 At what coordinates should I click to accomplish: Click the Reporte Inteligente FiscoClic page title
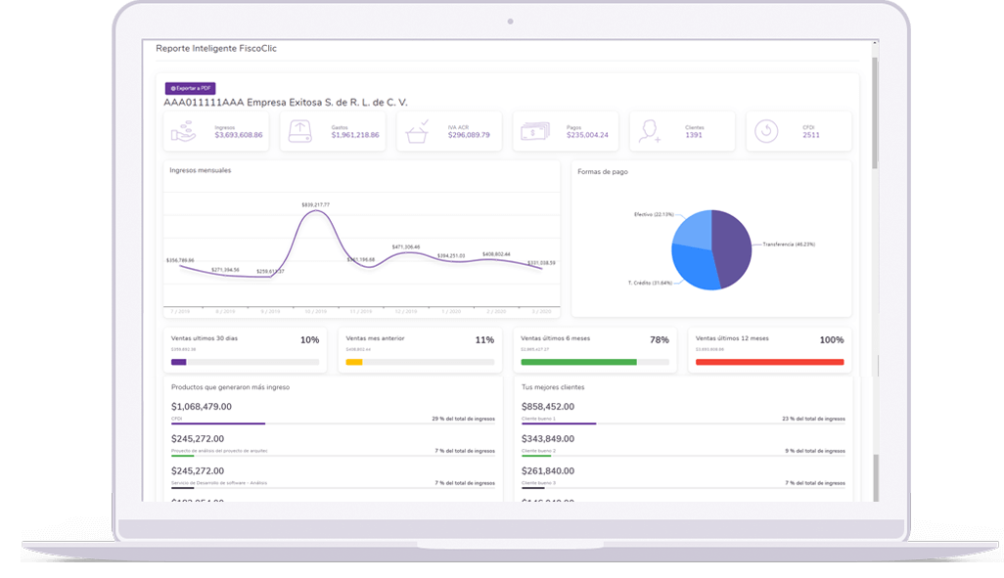[216, 48]
